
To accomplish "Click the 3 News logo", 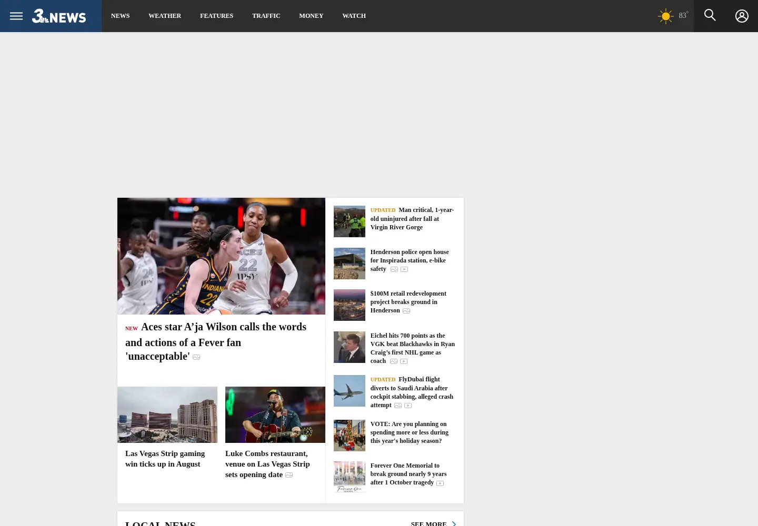I will [x=59, y=16].
